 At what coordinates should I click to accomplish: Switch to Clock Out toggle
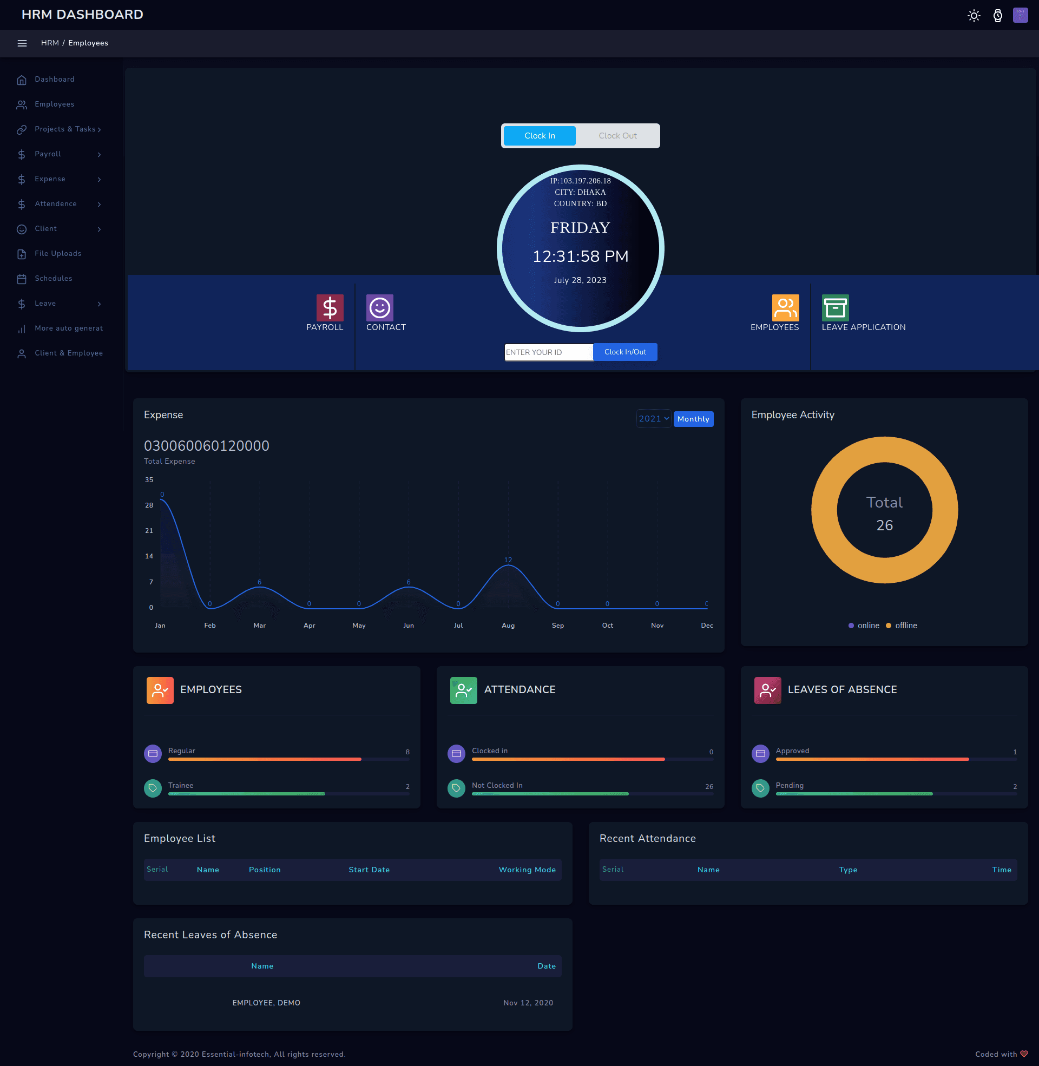tap(617, 136)
